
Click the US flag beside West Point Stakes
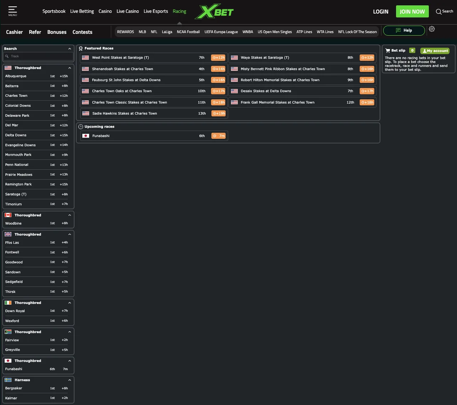coord(86,58)
